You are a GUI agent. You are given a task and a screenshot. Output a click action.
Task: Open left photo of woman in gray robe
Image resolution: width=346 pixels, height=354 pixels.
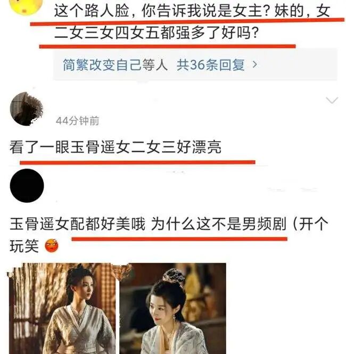pyautogui.click(x=62, y=308)
